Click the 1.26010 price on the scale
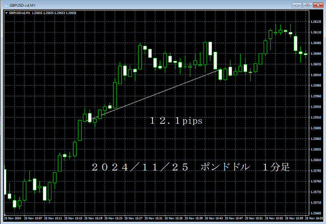326x224 pixels. click(x=316, y=75)
